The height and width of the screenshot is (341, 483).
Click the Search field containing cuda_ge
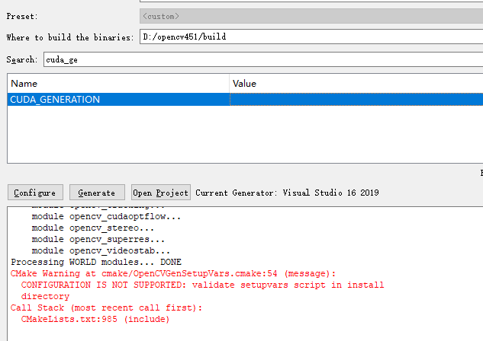(263, 59)
